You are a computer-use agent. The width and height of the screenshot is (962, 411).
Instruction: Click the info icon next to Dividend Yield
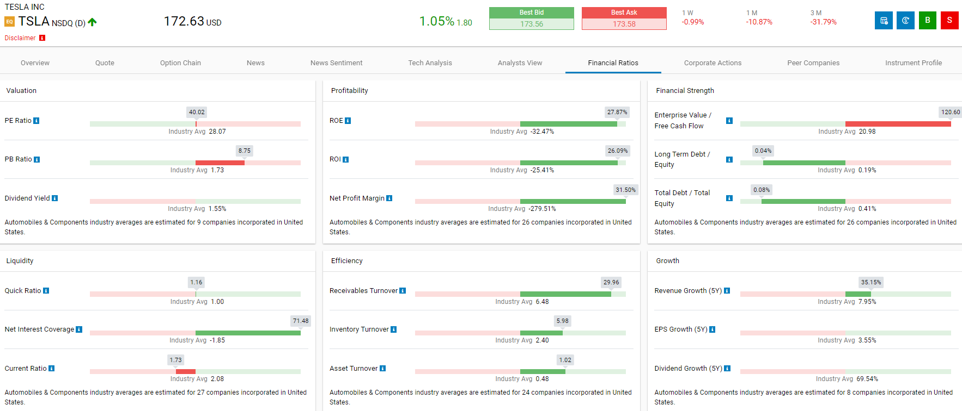(x=54, y=198)
